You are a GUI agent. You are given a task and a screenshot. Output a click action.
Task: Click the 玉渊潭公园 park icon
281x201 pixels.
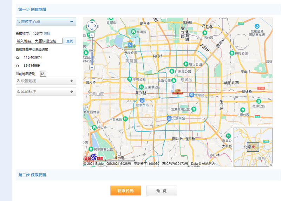click(141, 87)
